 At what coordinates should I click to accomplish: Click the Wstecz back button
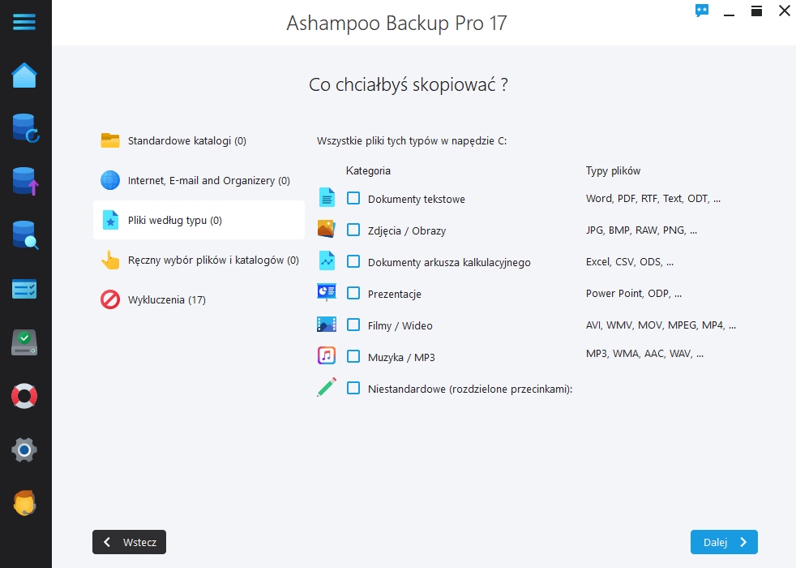(129, 542)
